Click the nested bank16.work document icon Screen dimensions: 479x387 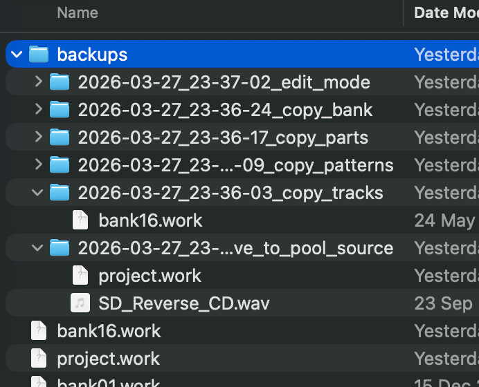pos(81,220)
